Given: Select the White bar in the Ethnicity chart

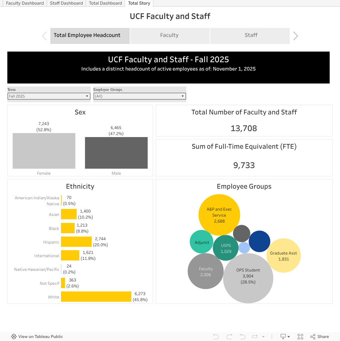Looking at the screenshot, I should (x=96, y=296).
